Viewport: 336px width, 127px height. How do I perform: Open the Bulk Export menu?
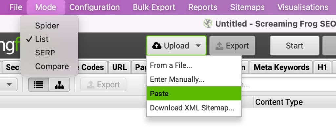[154, 7]
